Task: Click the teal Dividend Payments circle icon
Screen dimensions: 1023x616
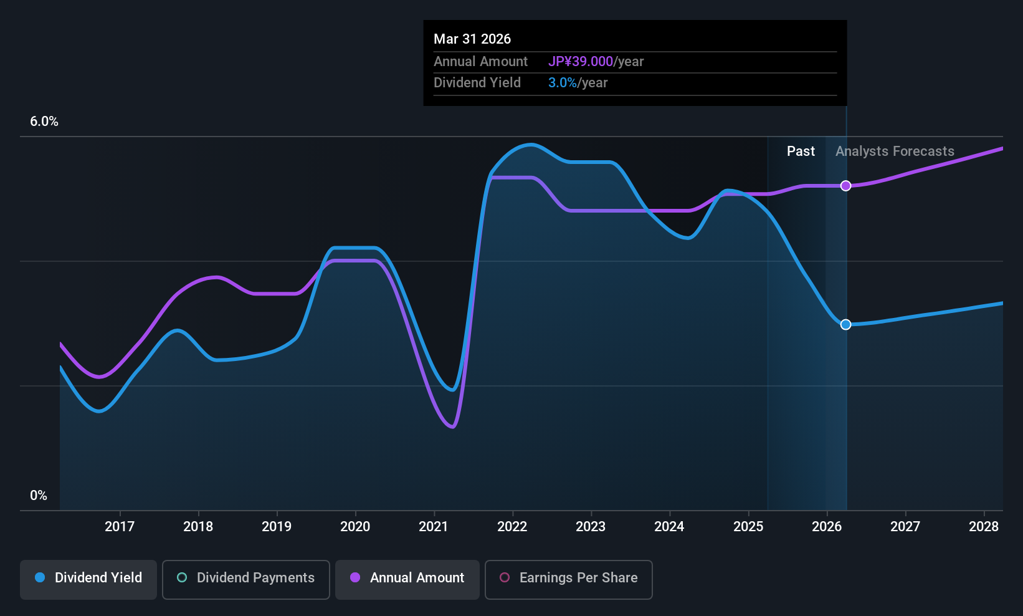Action: tap(182, 577)
